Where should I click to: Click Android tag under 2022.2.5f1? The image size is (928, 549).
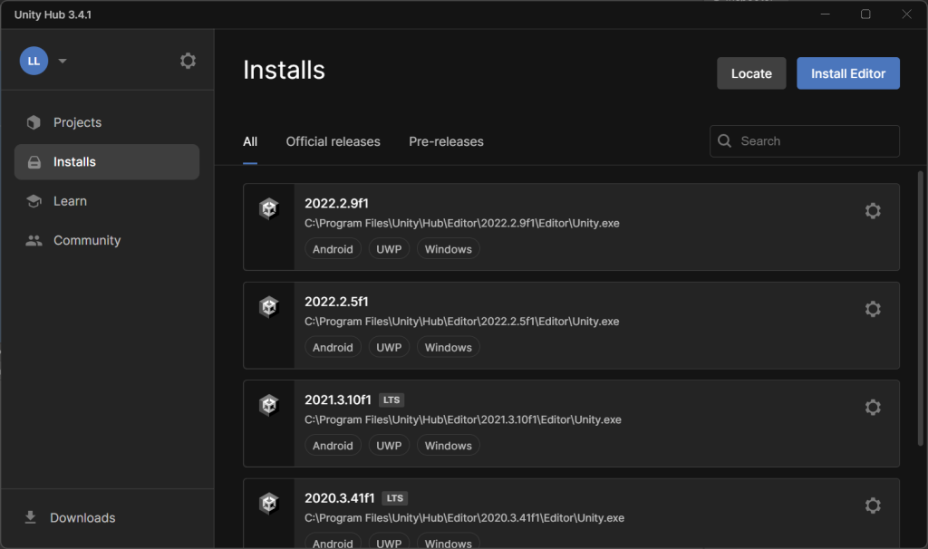click(333, 347)
